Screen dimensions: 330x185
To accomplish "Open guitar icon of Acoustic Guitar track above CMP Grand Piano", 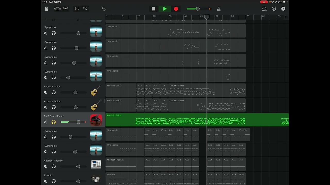I will 96,105.
